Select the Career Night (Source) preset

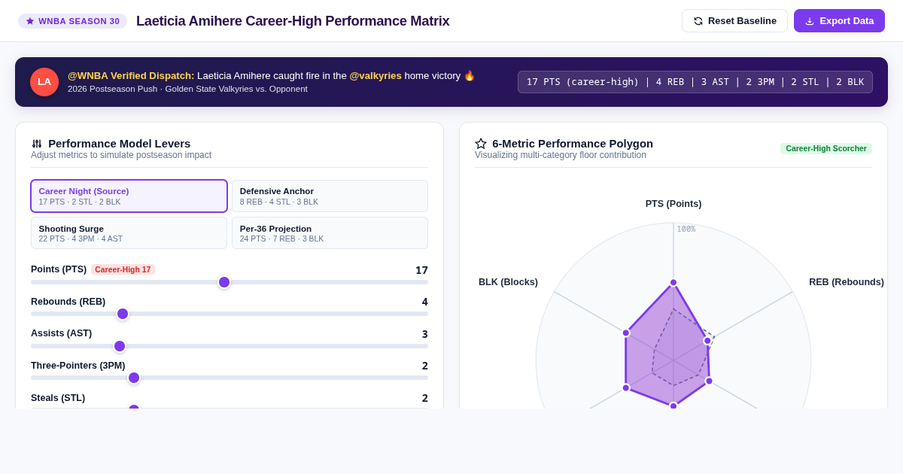point(129,196)
